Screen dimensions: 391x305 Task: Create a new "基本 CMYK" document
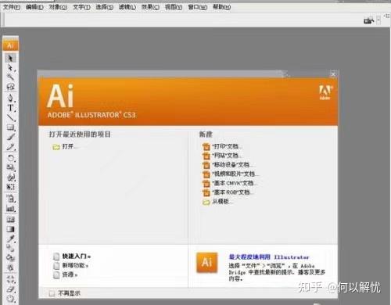[230, 183]
